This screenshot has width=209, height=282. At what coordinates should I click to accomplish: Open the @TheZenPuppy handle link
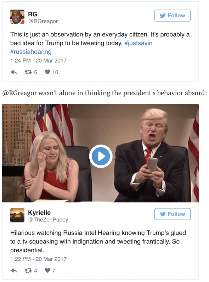click(48, 220)
